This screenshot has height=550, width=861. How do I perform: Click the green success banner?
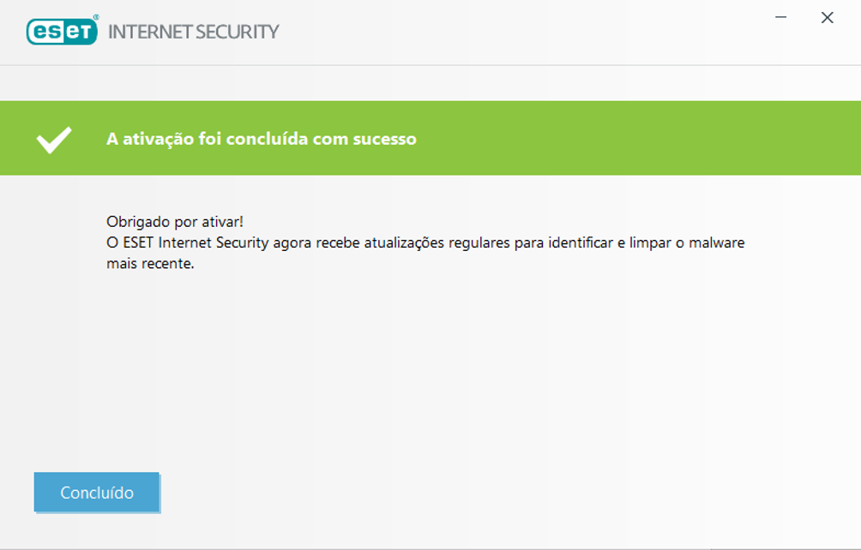tap(600, 139)
